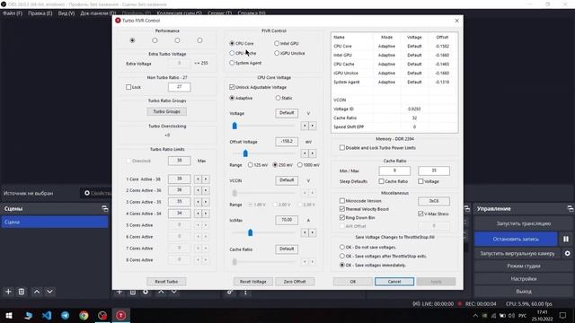Delete selected scene with trash icon
575x323 pixels.
point(22,292)
